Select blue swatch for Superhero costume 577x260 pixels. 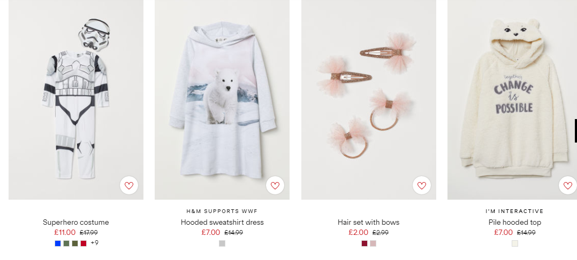coord(58,243)
